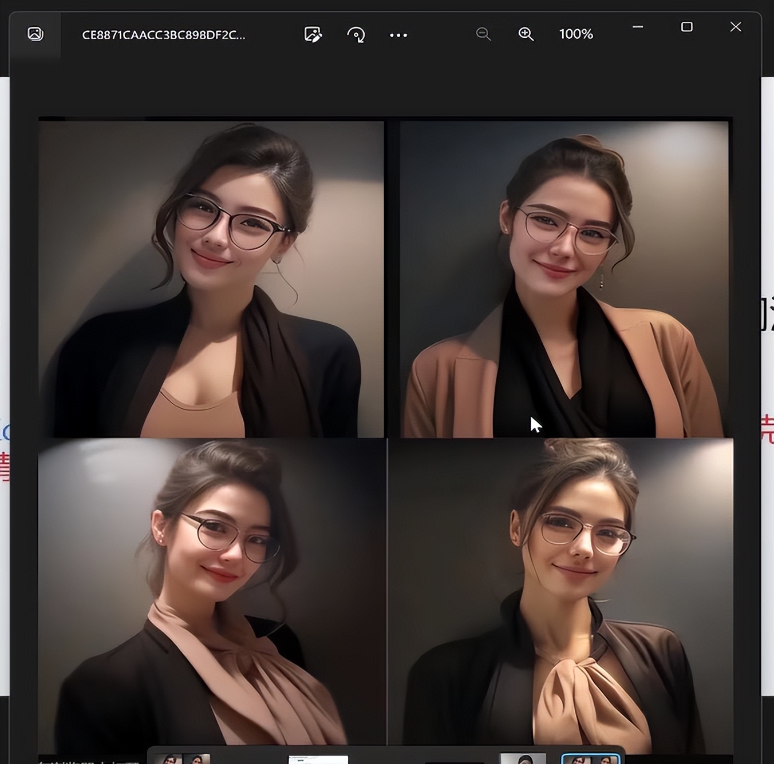Select the blue-highlighted current filmstrip thumbnail

[591, 759]
